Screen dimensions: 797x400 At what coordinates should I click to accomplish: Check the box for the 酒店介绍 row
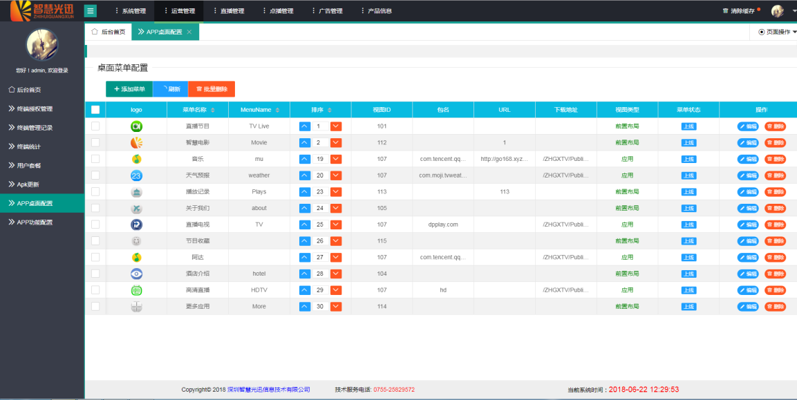click(x=95, y=274)
